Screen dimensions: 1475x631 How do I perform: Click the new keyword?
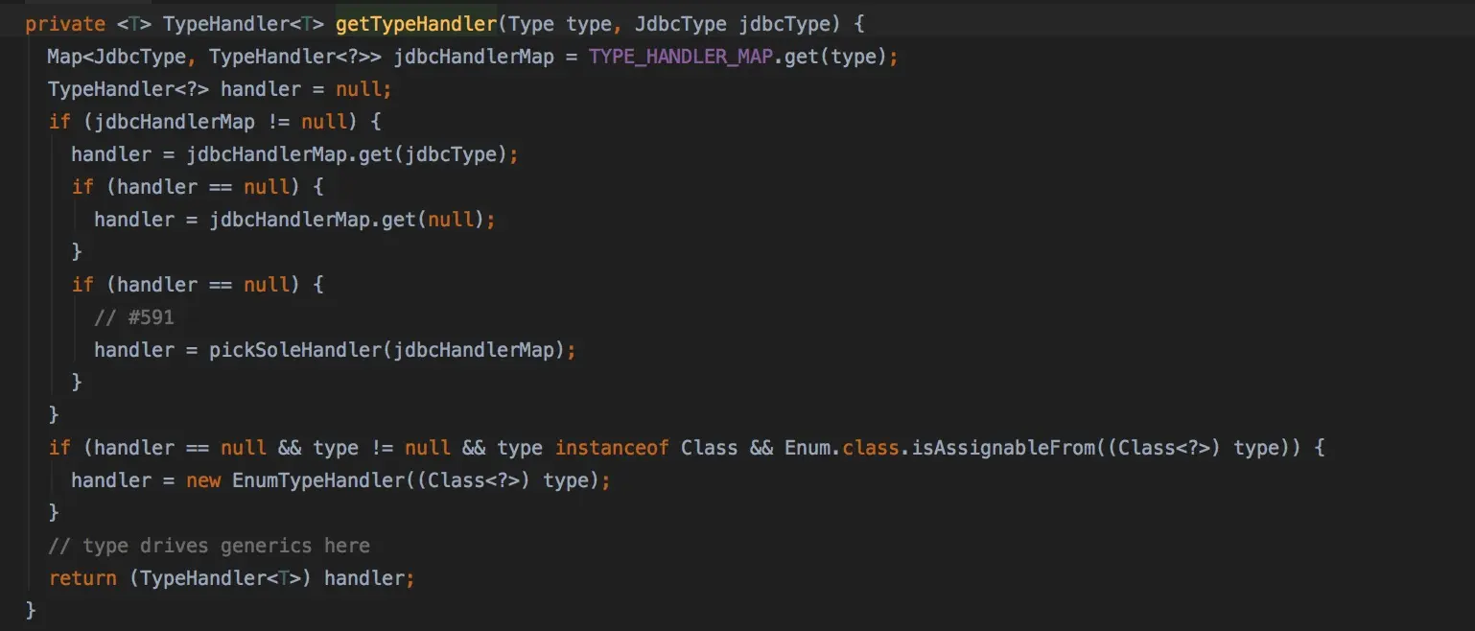pos(203,480)
